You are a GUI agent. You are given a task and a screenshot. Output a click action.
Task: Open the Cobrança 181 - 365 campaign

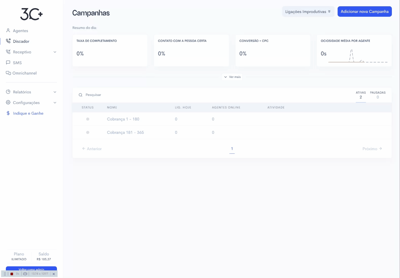(x=125, y=132)
